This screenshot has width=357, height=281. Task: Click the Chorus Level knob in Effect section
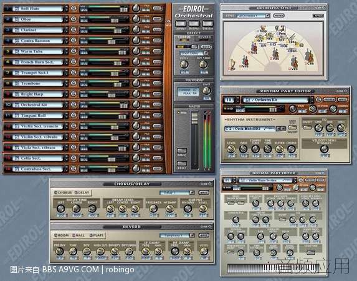click(x=184, y=64)
